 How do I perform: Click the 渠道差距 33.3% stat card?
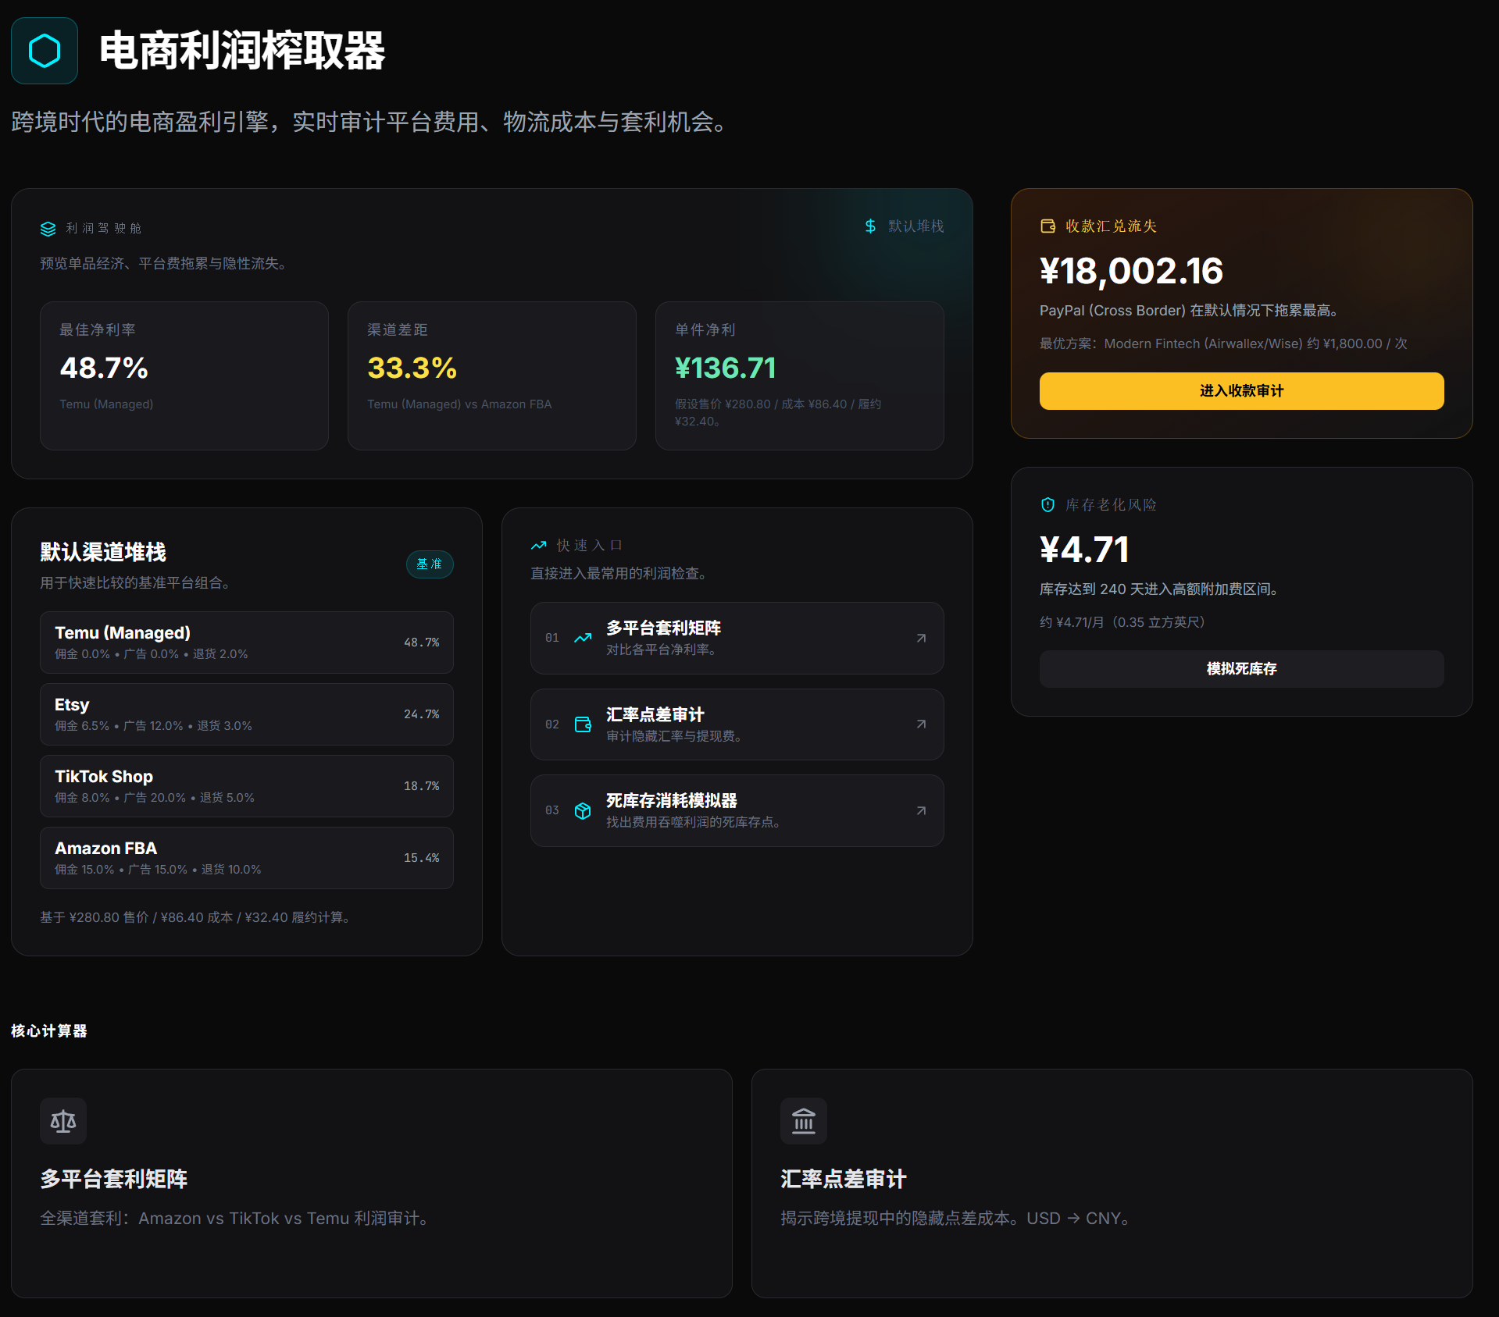pyautogui.click(x=492, y=376)
